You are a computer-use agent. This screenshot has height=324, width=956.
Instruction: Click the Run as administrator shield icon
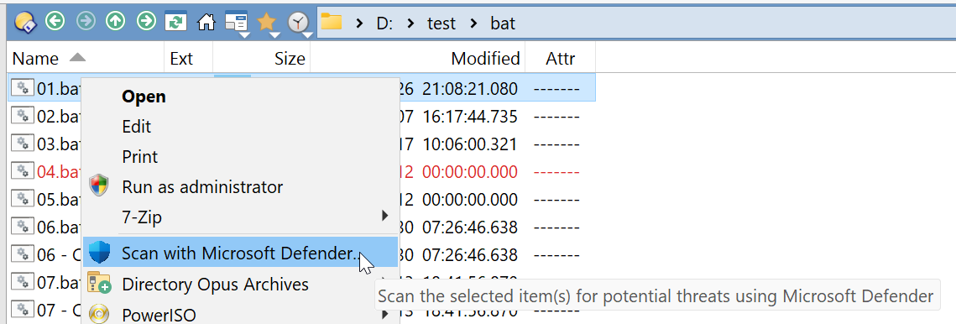click(x=99, y=186)
